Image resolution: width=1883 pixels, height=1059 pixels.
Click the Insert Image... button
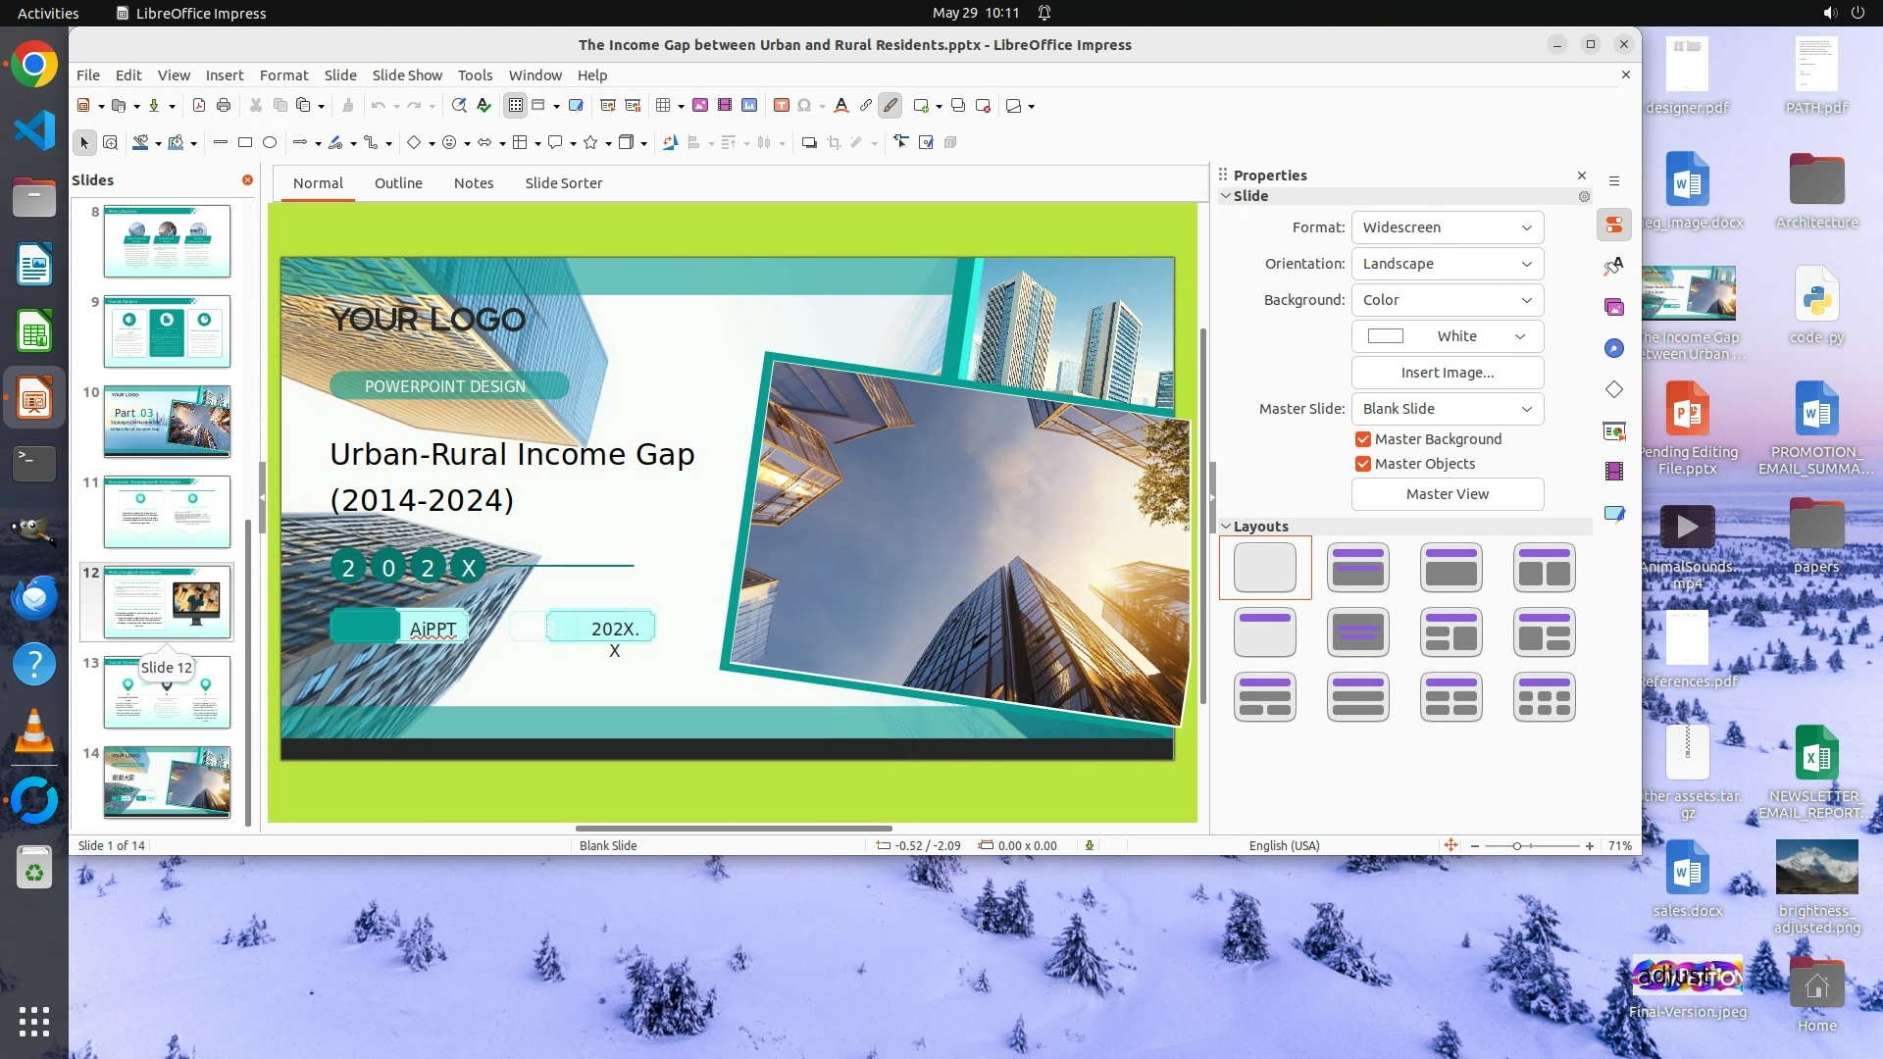click(x=1447, y=373)
